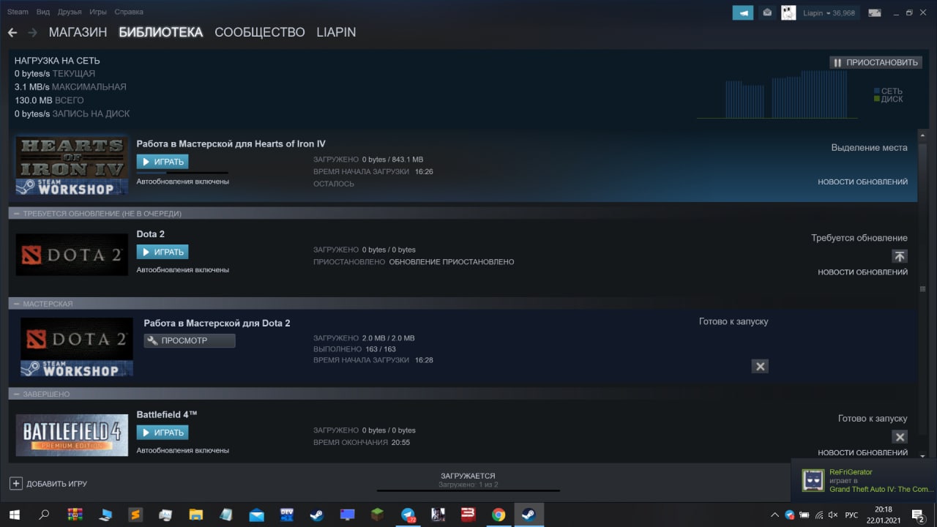Open taskbar search magnifier
Screen dimensions: 937x527
click(x=44, y=515)
